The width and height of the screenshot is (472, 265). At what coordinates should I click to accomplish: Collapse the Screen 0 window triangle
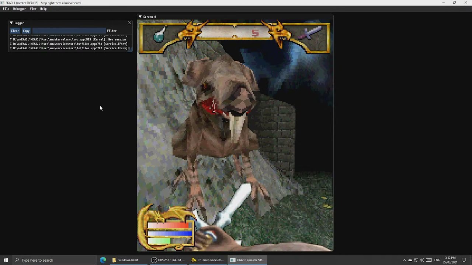coord(140,17)
